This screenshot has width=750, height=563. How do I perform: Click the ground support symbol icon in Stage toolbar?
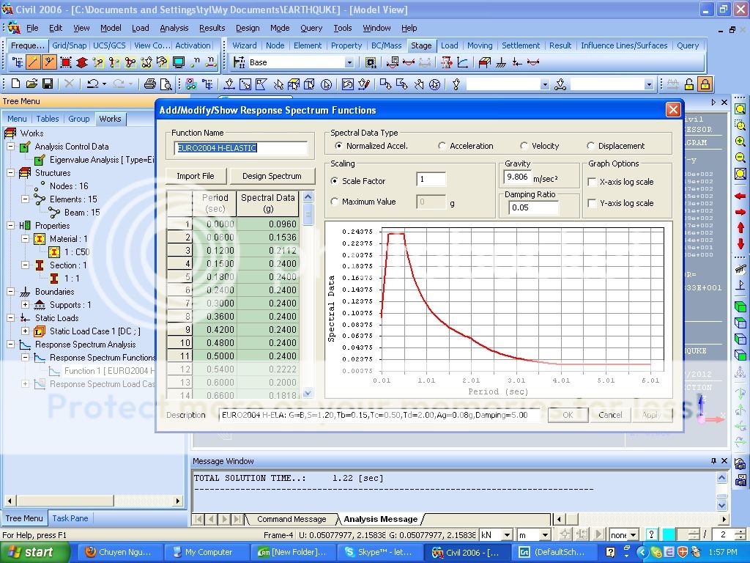(x=501, y=62)
